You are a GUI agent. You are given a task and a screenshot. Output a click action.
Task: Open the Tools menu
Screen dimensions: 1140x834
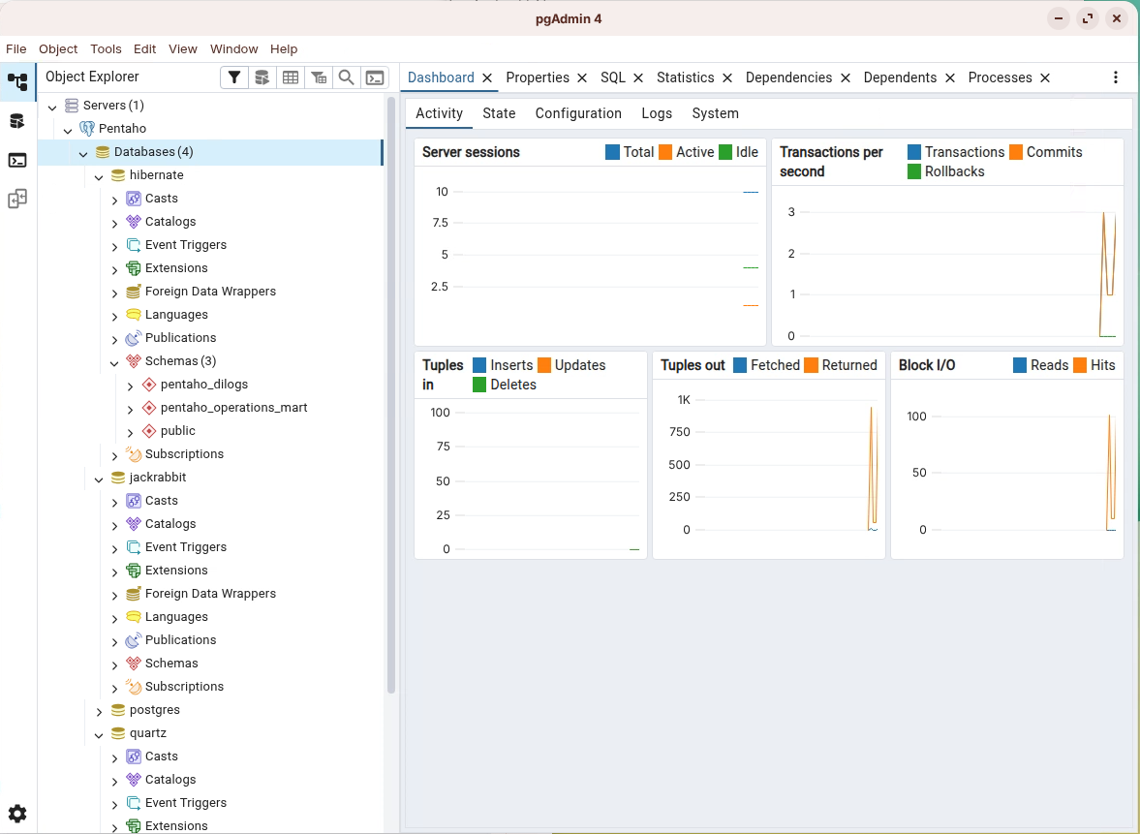click(x=106, y=49)
